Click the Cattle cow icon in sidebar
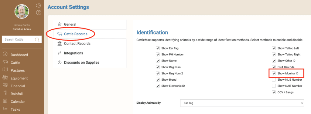 [5, 62]
